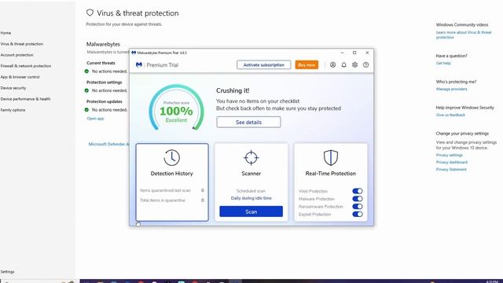Screen dimensions: 503x283
Task: Open the Real-Time Protection card title
Action: (330, 174)
